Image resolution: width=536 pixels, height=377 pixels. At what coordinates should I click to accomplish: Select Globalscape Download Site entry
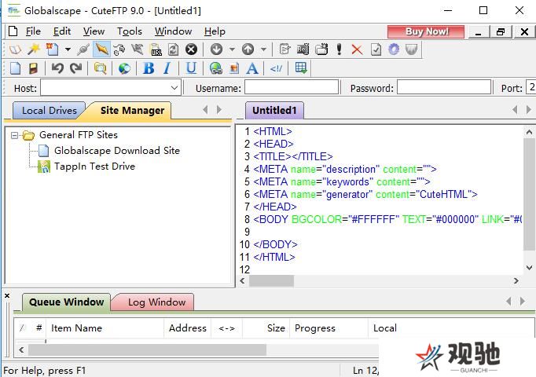[x=117, y=151]
